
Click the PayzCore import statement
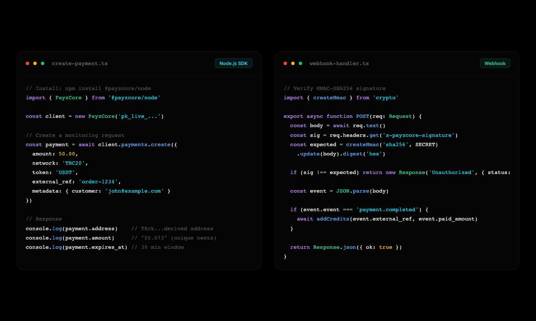(69, 98)
